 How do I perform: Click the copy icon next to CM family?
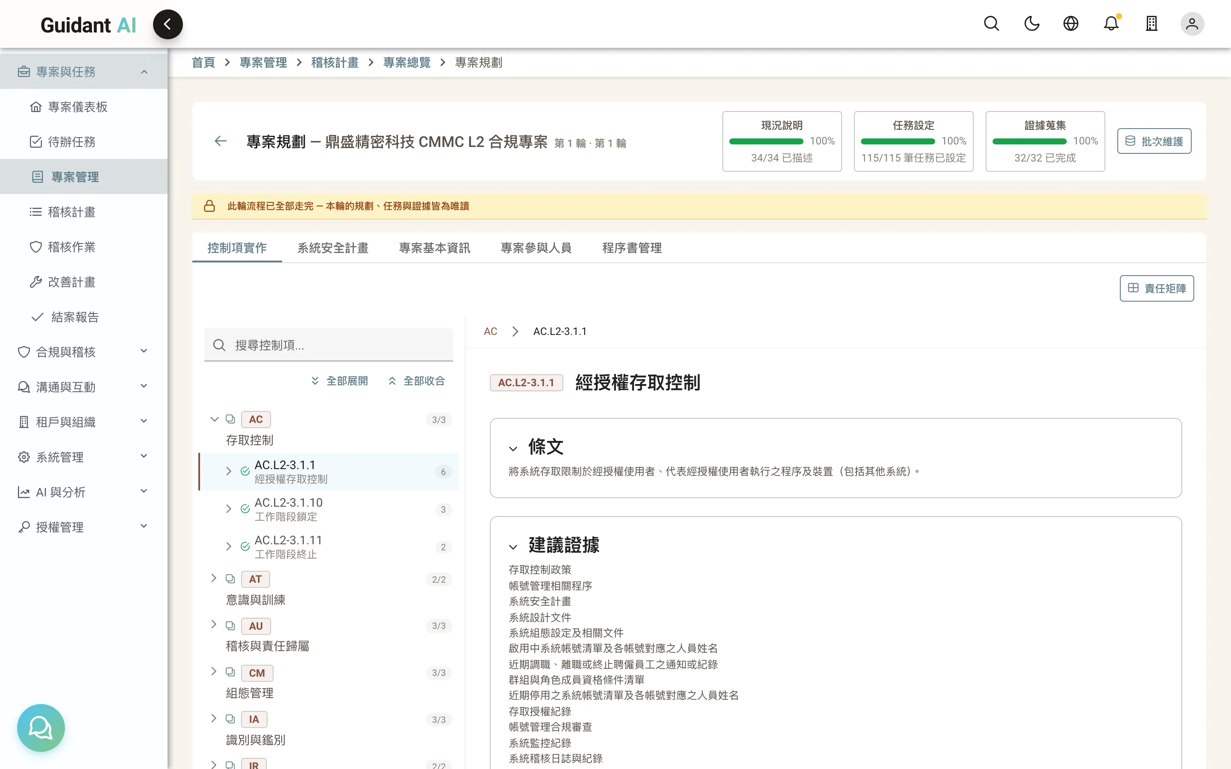pyautogui.click(x=230, y=672)
